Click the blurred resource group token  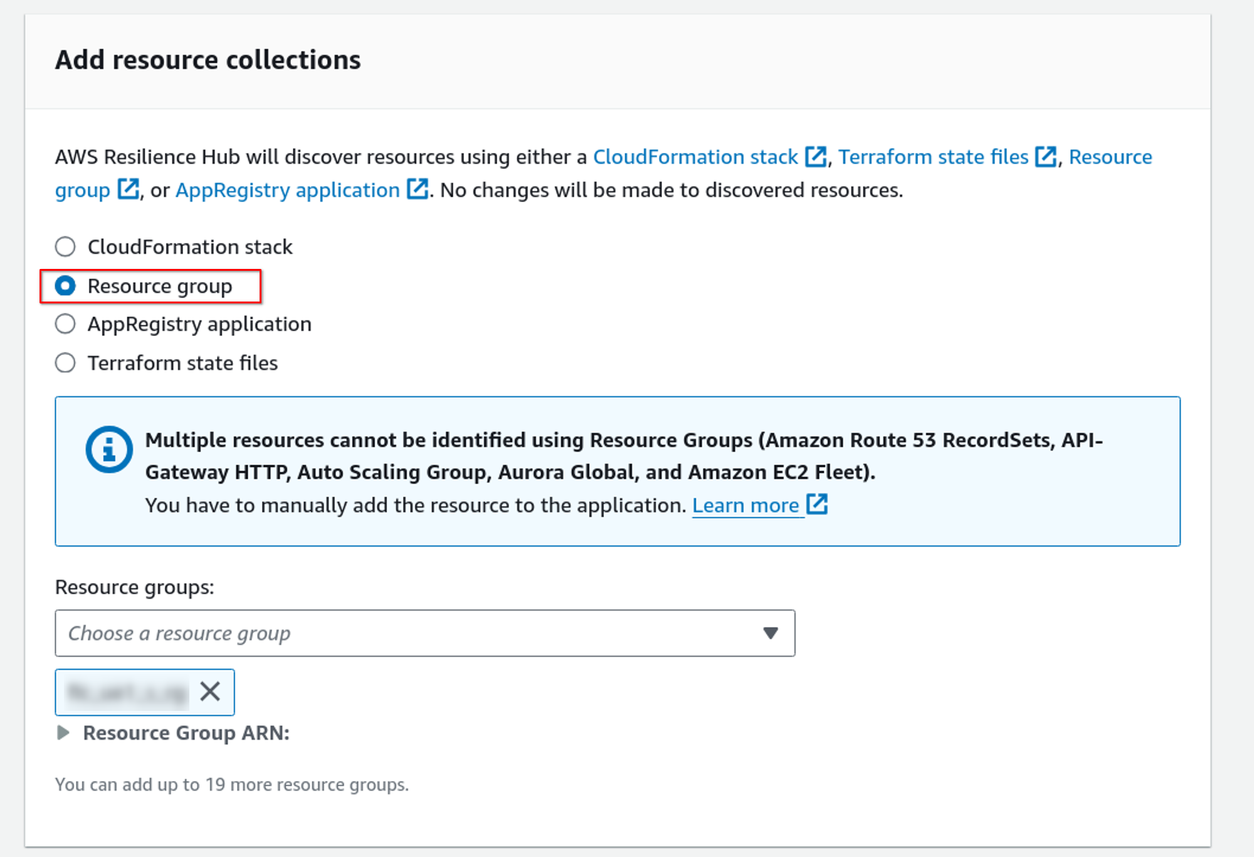[127, 692]
